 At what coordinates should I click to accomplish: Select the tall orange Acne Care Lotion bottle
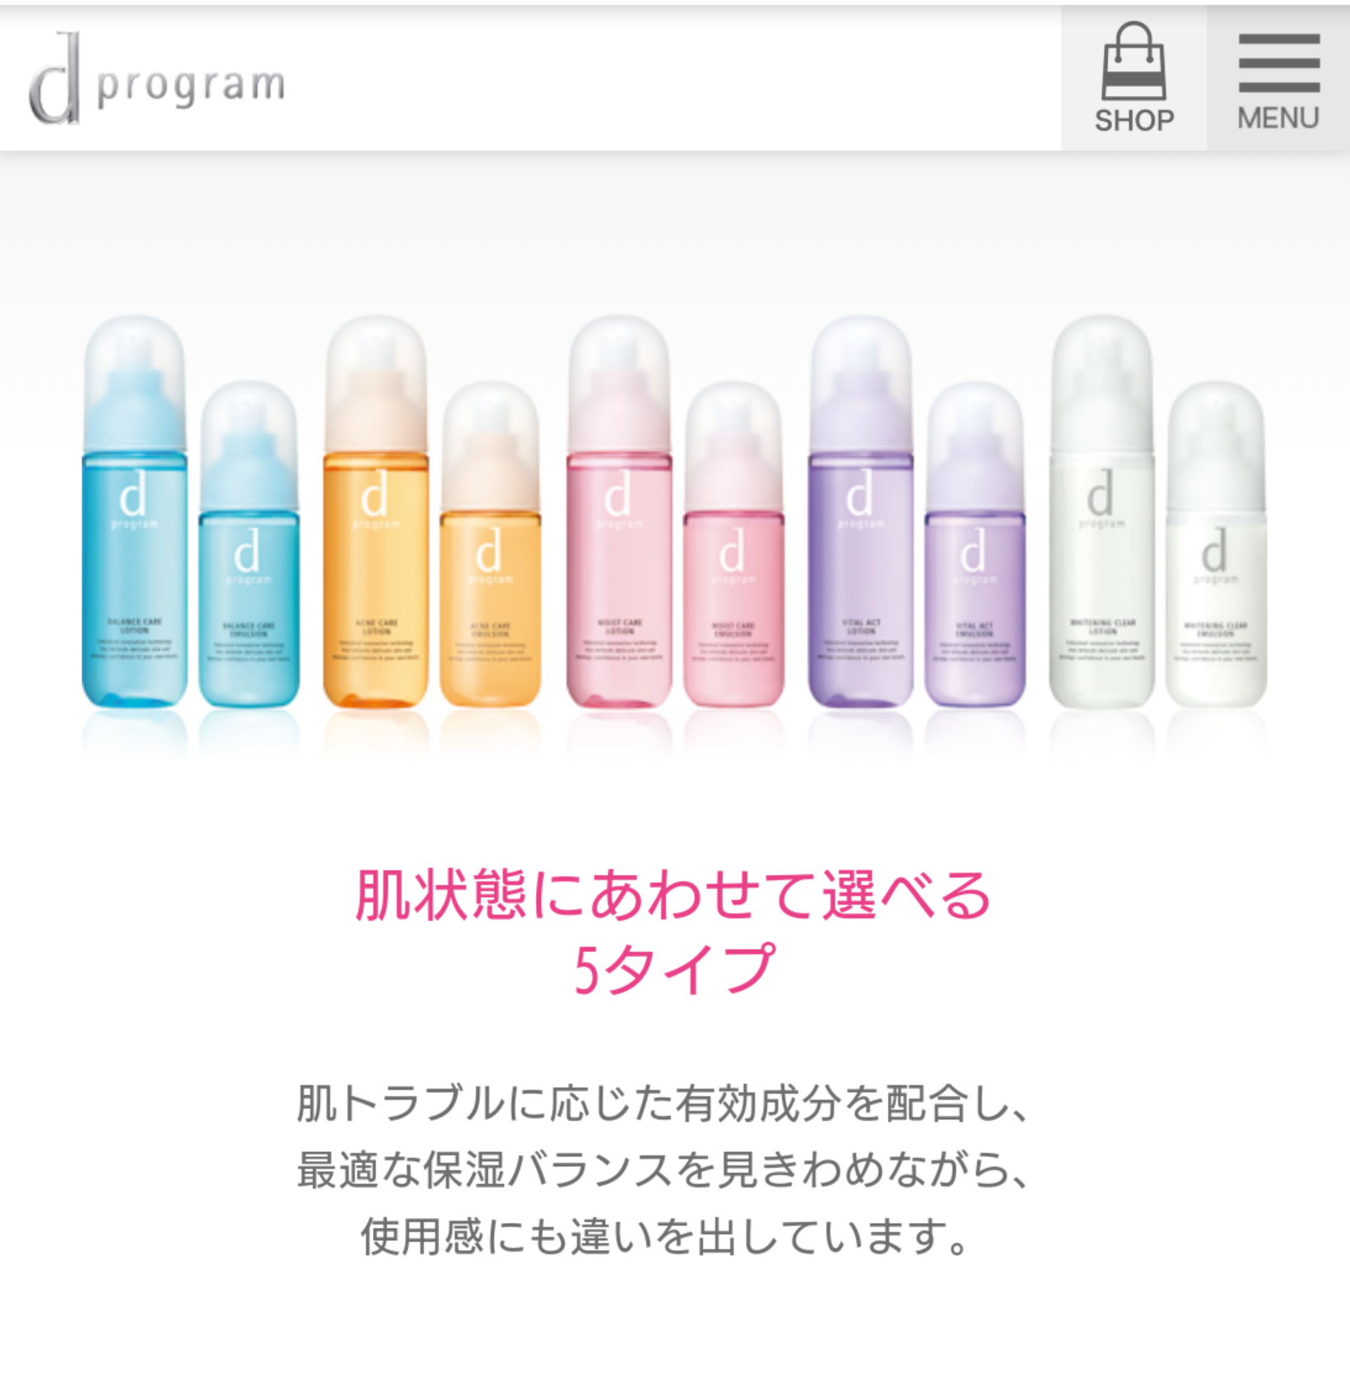point(376,511)
